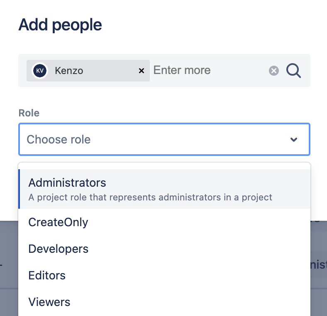This screenshot has height=316, width=327.
Task: Choose the Developers role option
Action: pyautogui.click(x=58, y=249)
